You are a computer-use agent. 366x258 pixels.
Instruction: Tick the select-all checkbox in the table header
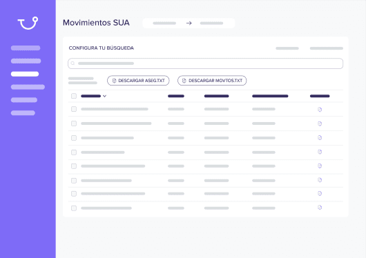point(74,96)
